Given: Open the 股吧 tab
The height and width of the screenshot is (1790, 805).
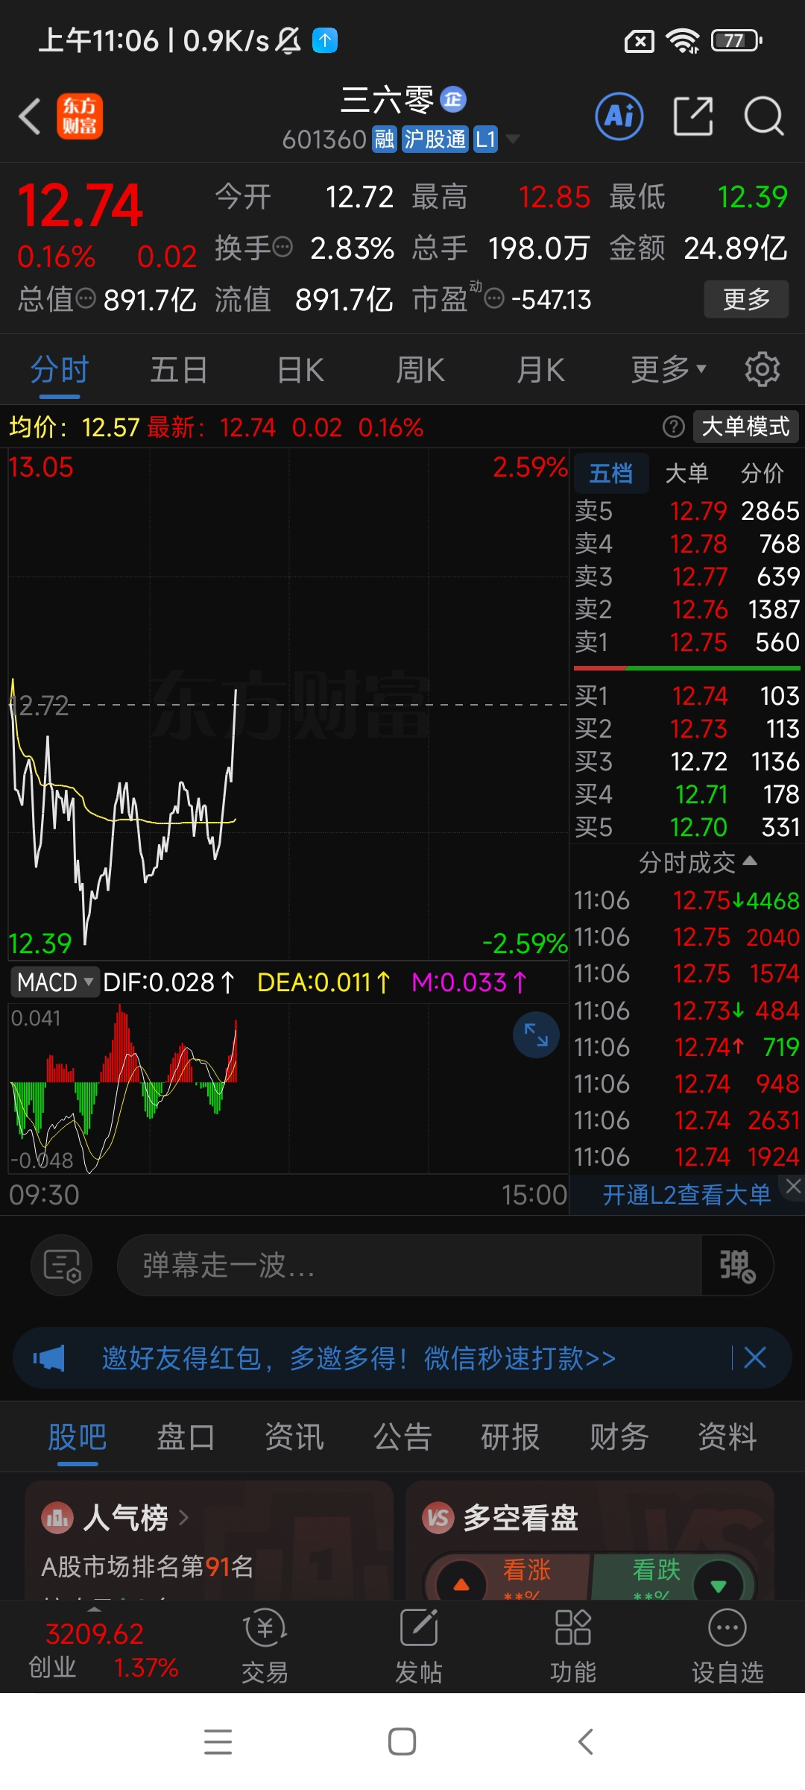Looking at the screenshot, I should pyautogui.click(x=78, y=1437).
